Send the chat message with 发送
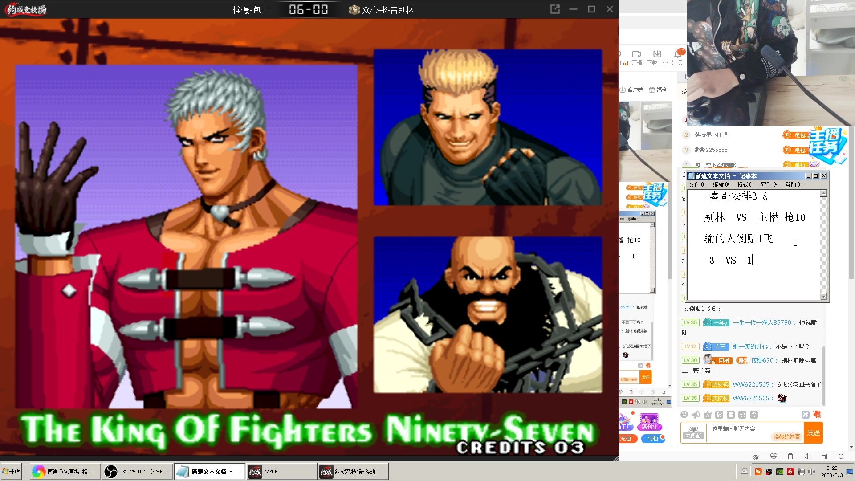This screenshot has height=481, width=855. click(x=814, y=433)
